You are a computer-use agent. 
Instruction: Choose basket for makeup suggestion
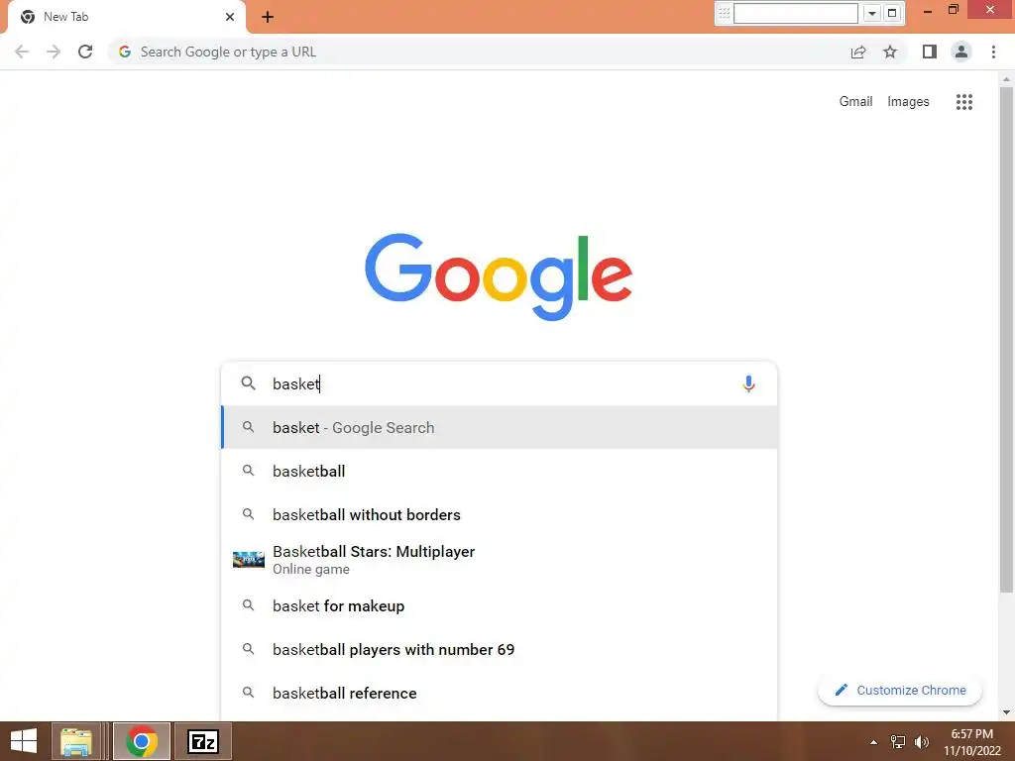(x=499, y=605)
